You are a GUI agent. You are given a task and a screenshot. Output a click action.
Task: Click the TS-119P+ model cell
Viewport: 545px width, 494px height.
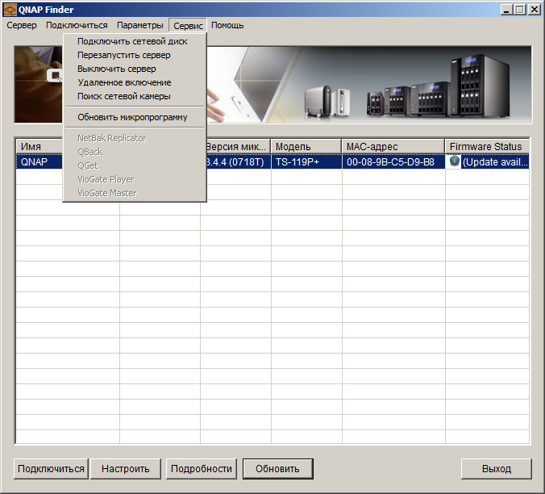point(306,162)
